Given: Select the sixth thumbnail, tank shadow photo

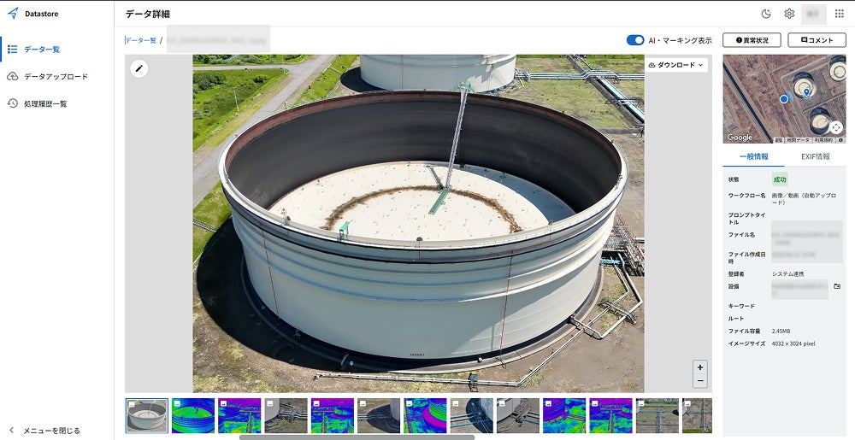Looking at the screenshot, I should point(379,415).
